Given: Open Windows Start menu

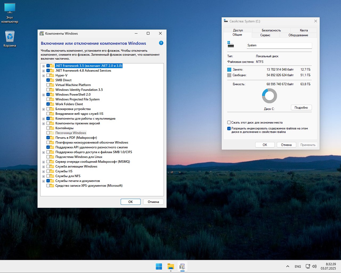Looking at the screenshot, I should click(159, 266).
